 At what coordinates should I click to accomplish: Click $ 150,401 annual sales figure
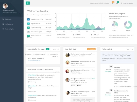(x=77, y=35)
